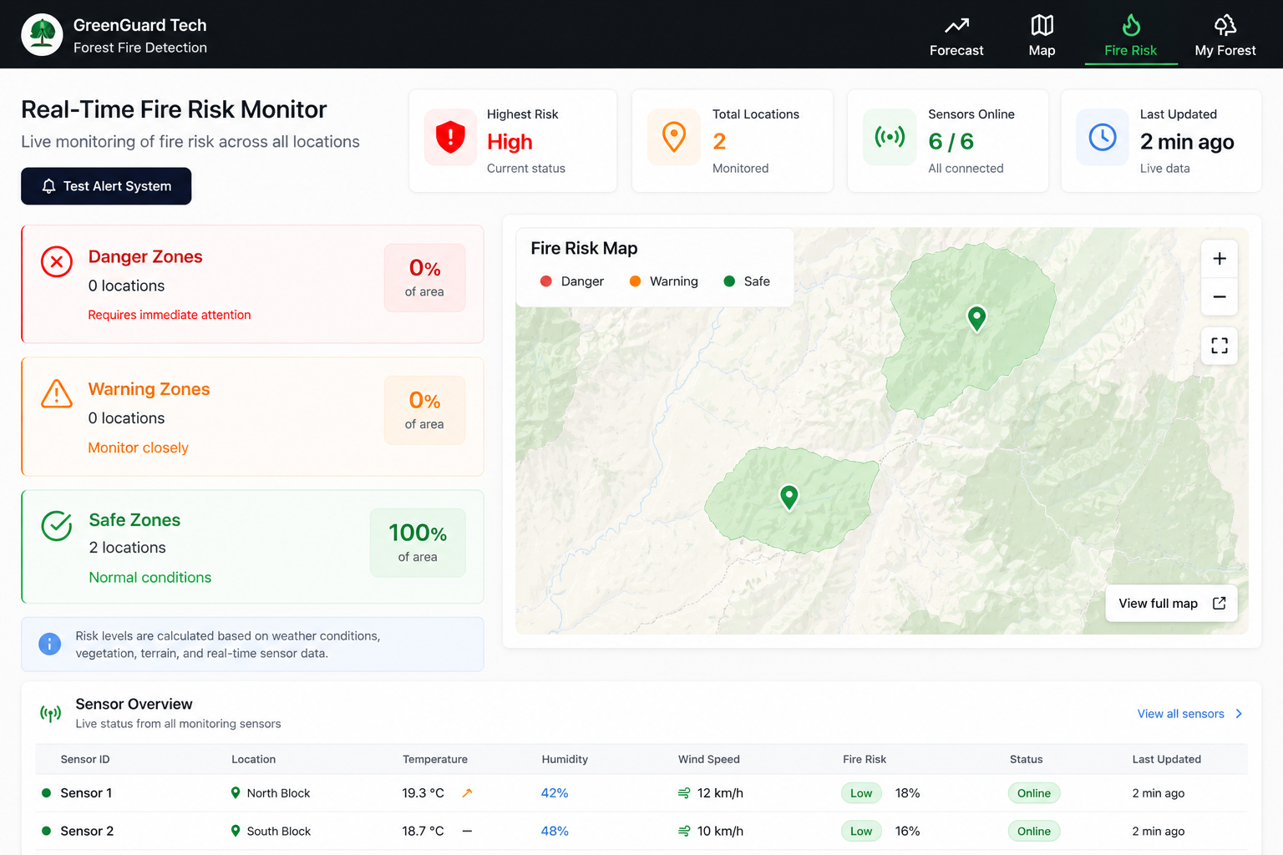Zoom out on the Fire Risk Map
Image resolution: width=1283 pixels, height=855 pixels.
point(1220,296)
